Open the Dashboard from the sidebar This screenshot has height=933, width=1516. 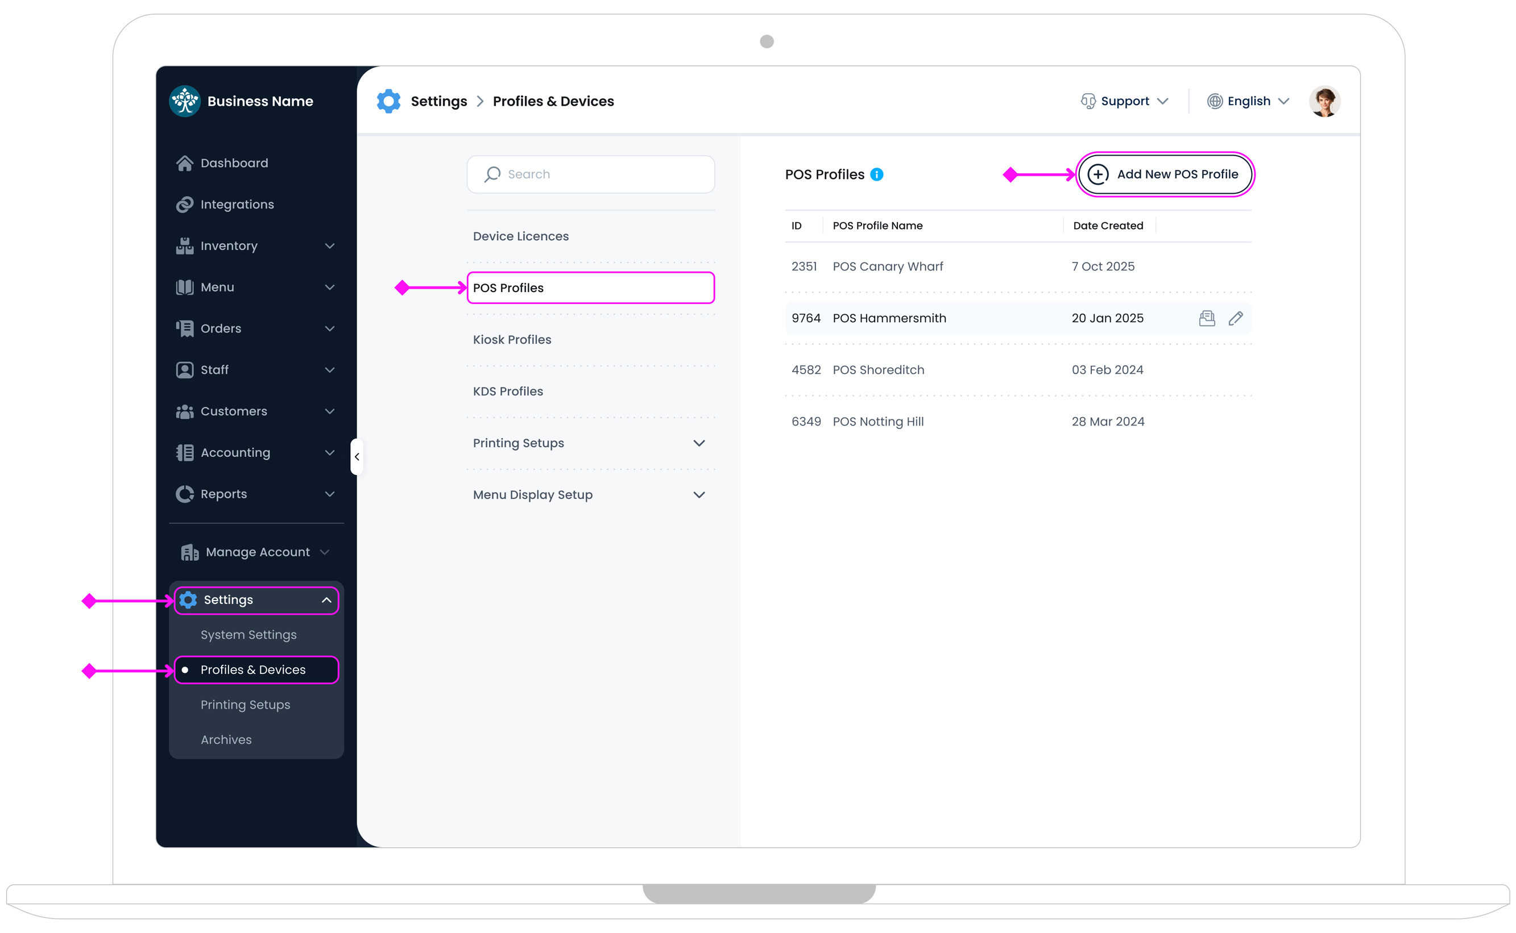pos(184,163)
